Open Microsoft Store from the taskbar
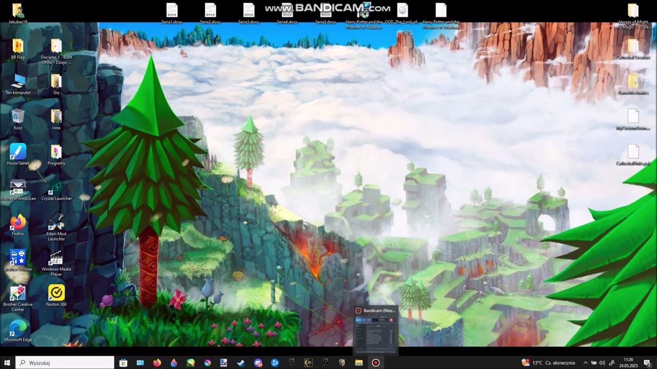Screen dimensions: 657x369 (123, 362)
